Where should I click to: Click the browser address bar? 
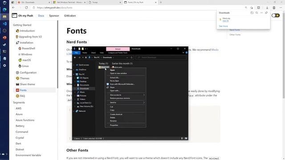pyautogui.click(x=138, y=8)
